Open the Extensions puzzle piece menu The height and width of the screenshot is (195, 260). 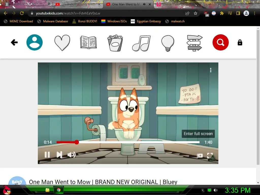222,13
